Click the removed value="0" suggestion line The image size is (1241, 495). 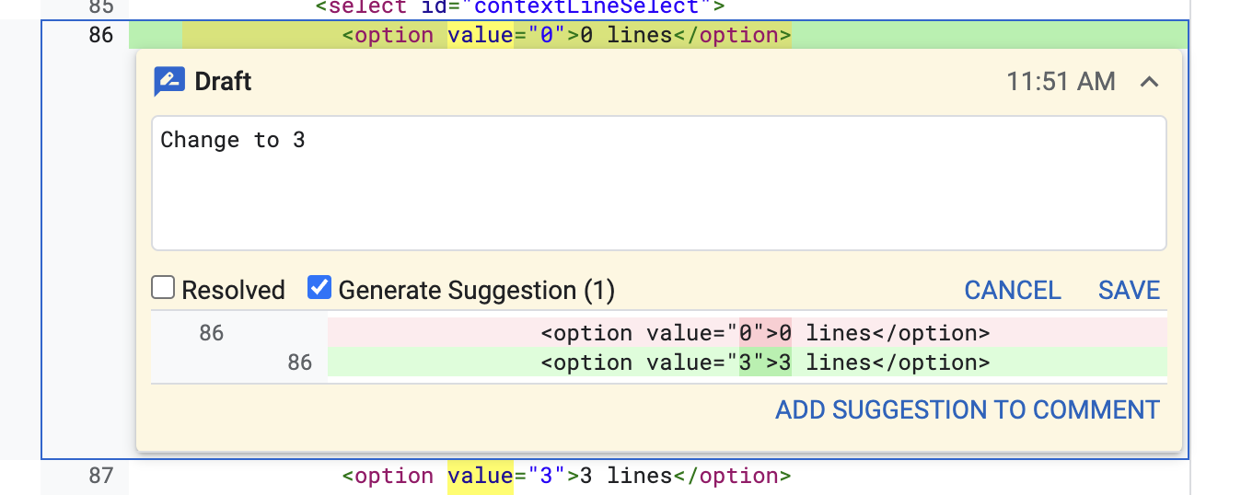coord(764,333)
